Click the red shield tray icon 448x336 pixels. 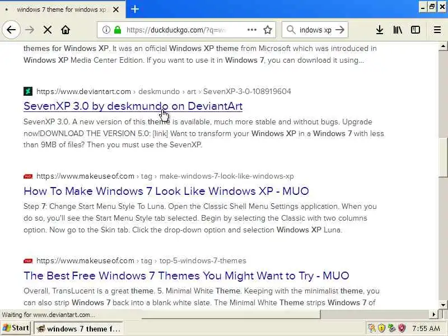pos(402,328)
